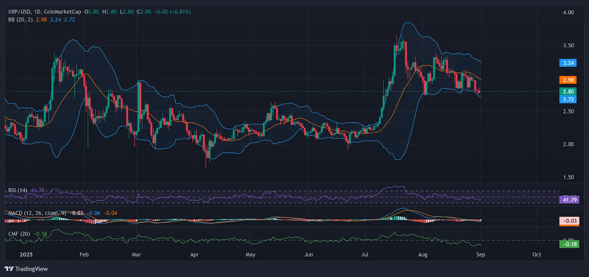
Task: Click the RSI (14) indicator label
Action: (x=18, y=190)
